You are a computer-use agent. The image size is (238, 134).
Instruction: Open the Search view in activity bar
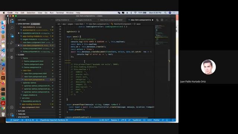point(12,28)
